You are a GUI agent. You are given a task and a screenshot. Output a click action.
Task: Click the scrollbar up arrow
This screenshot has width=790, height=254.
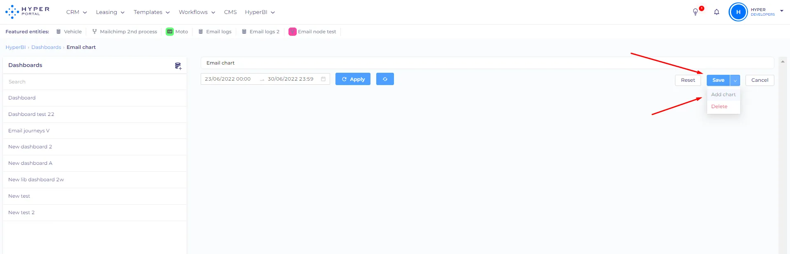(x=783, y=62)
